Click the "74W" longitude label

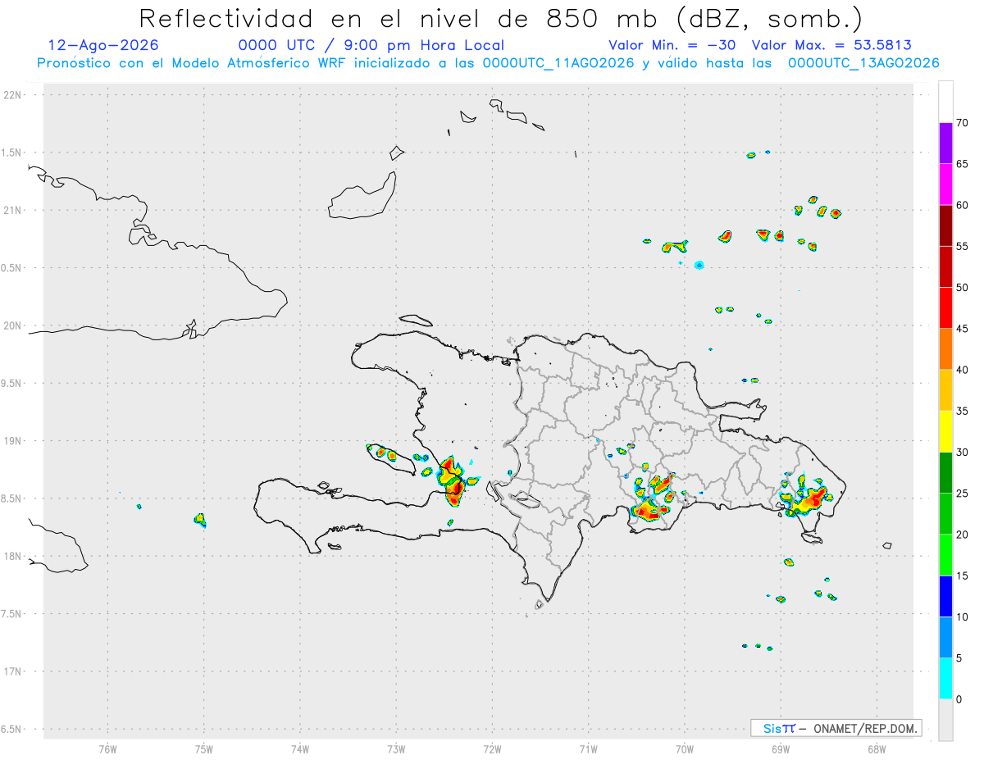(300, 749)
